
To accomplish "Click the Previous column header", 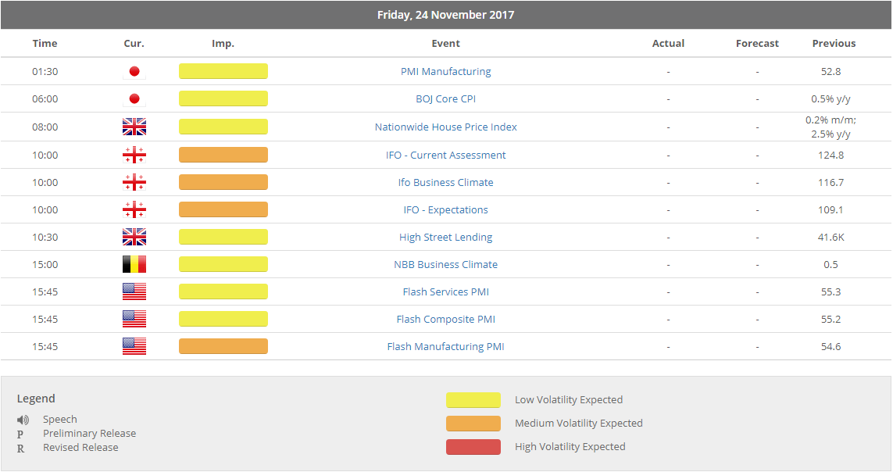I will (834, 44).
